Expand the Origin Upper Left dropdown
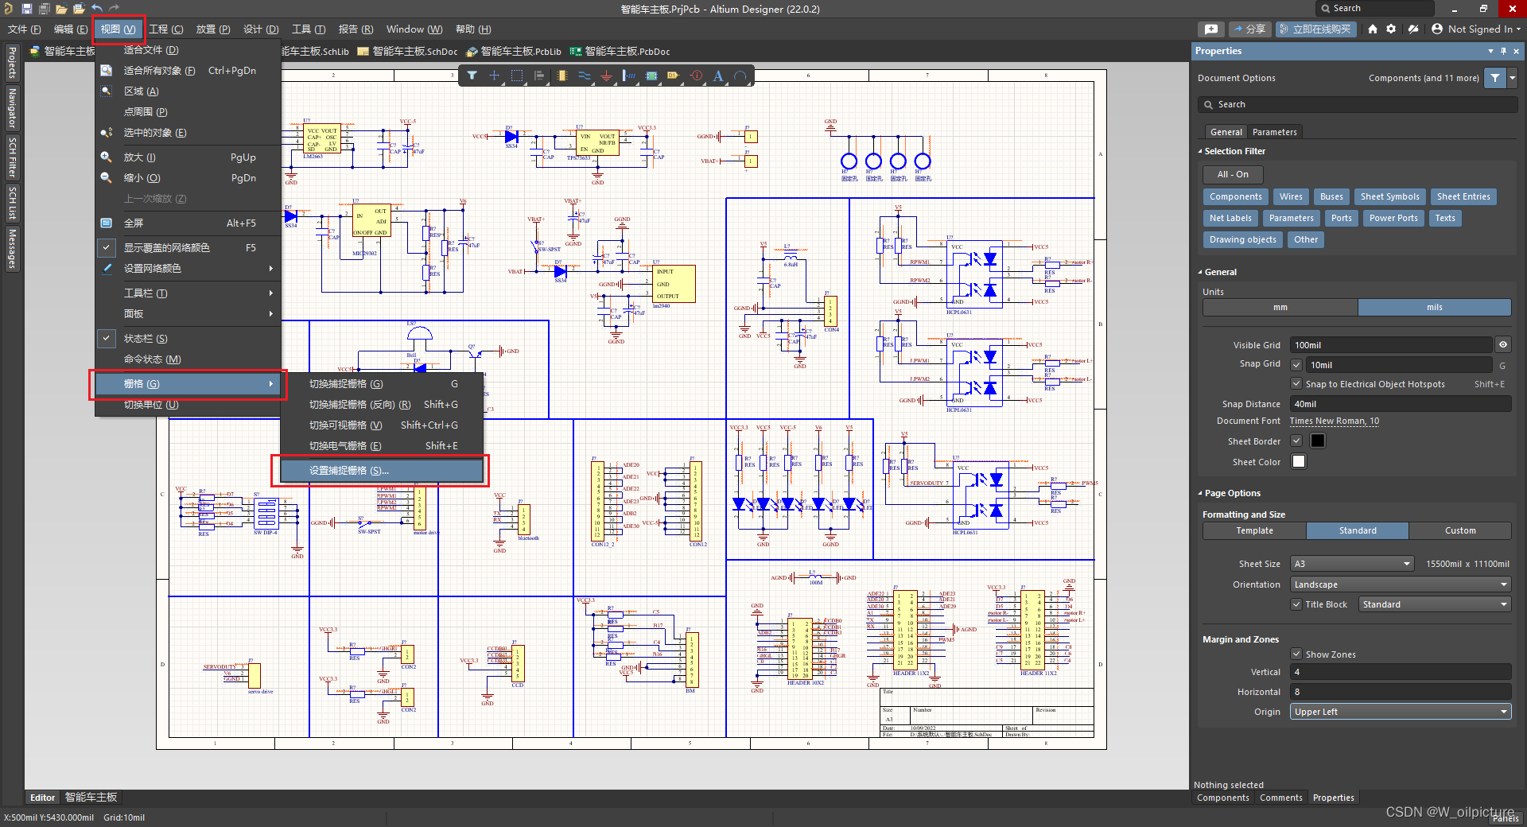Screen dimensions: 1527x827 pos(1400,712)
